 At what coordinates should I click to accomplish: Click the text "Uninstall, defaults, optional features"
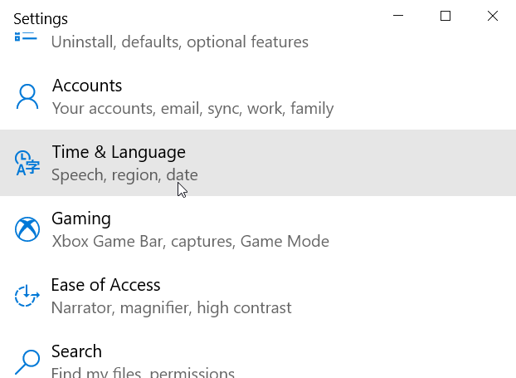point(180,42)
